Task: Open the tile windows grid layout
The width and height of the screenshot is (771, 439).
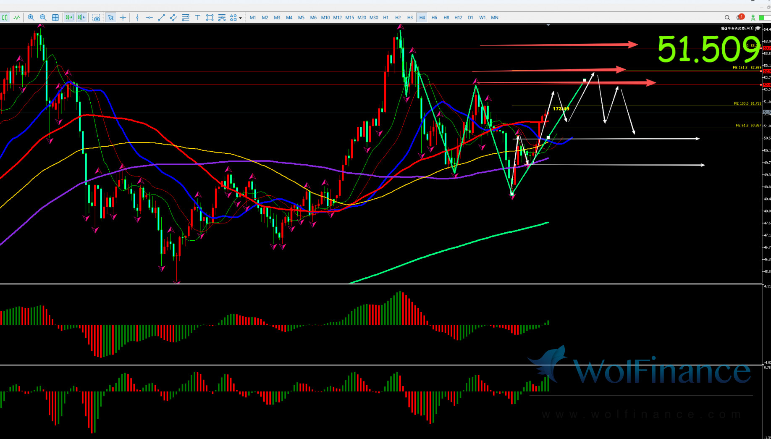Action: click(55, 18)
